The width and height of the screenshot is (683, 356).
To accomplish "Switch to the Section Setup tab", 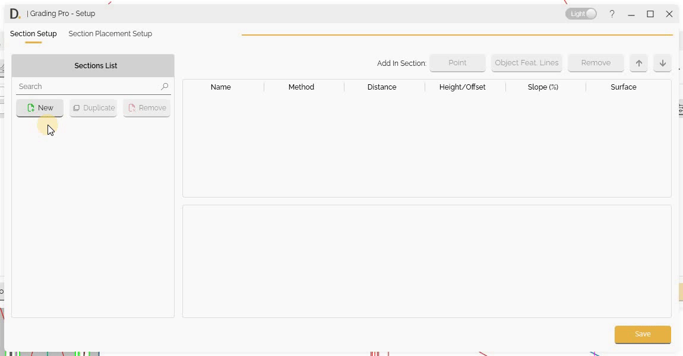I will [x=33, y=34].
